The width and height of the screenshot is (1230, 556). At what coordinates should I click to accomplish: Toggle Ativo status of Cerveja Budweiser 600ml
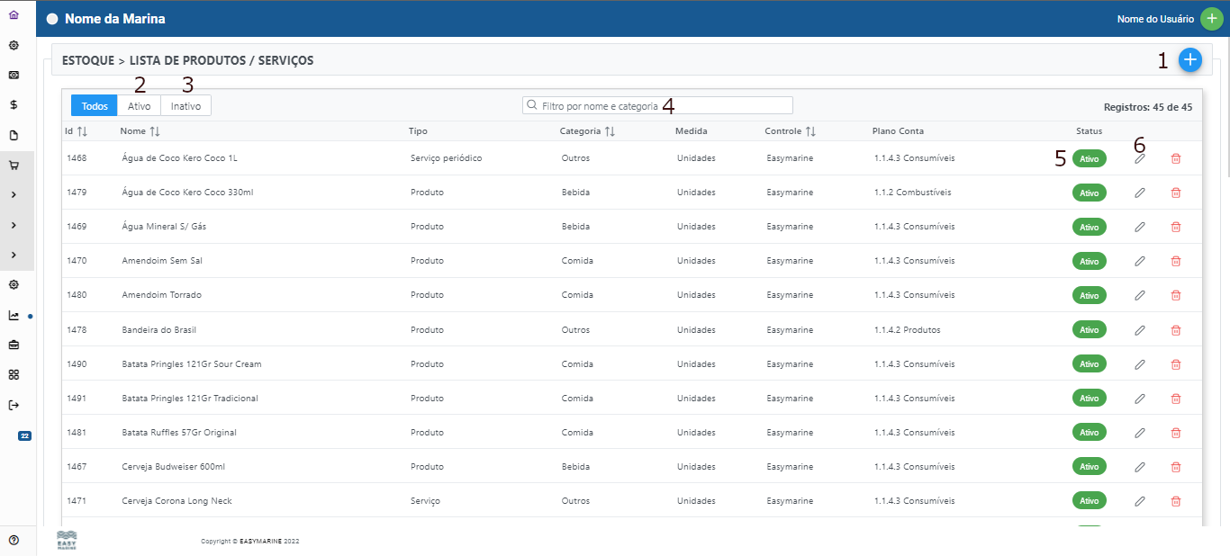[1089, 467]
